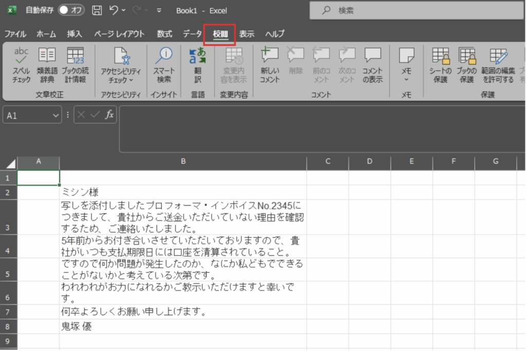Show ブックの統計情報 workbook statistics
The width and height of the screenshot is (526, 351).
click(x=75, y=65)
